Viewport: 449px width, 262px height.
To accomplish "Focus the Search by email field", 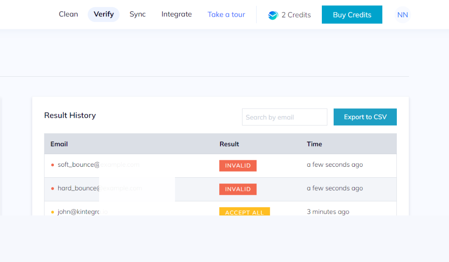I will [x=285, y=117].
